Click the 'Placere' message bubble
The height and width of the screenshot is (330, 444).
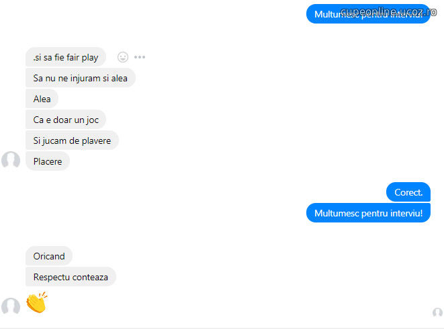(48, 161)
